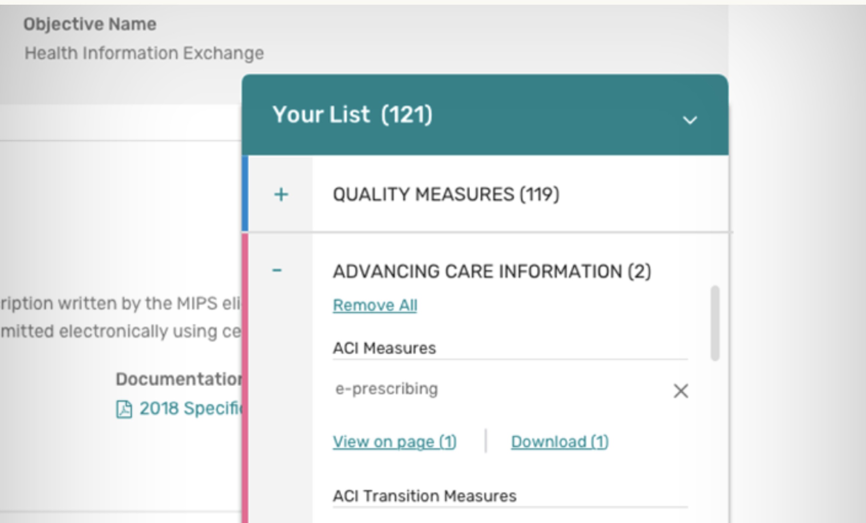Click the ACI Transition Measures heading
The height and width of the screenshot is (523, 866).
(425, 496)
